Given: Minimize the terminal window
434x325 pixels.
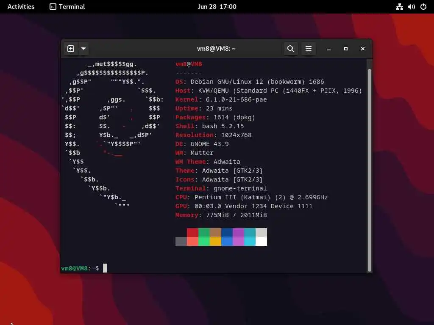Looking at the screenshot, I should coord(329,49).
